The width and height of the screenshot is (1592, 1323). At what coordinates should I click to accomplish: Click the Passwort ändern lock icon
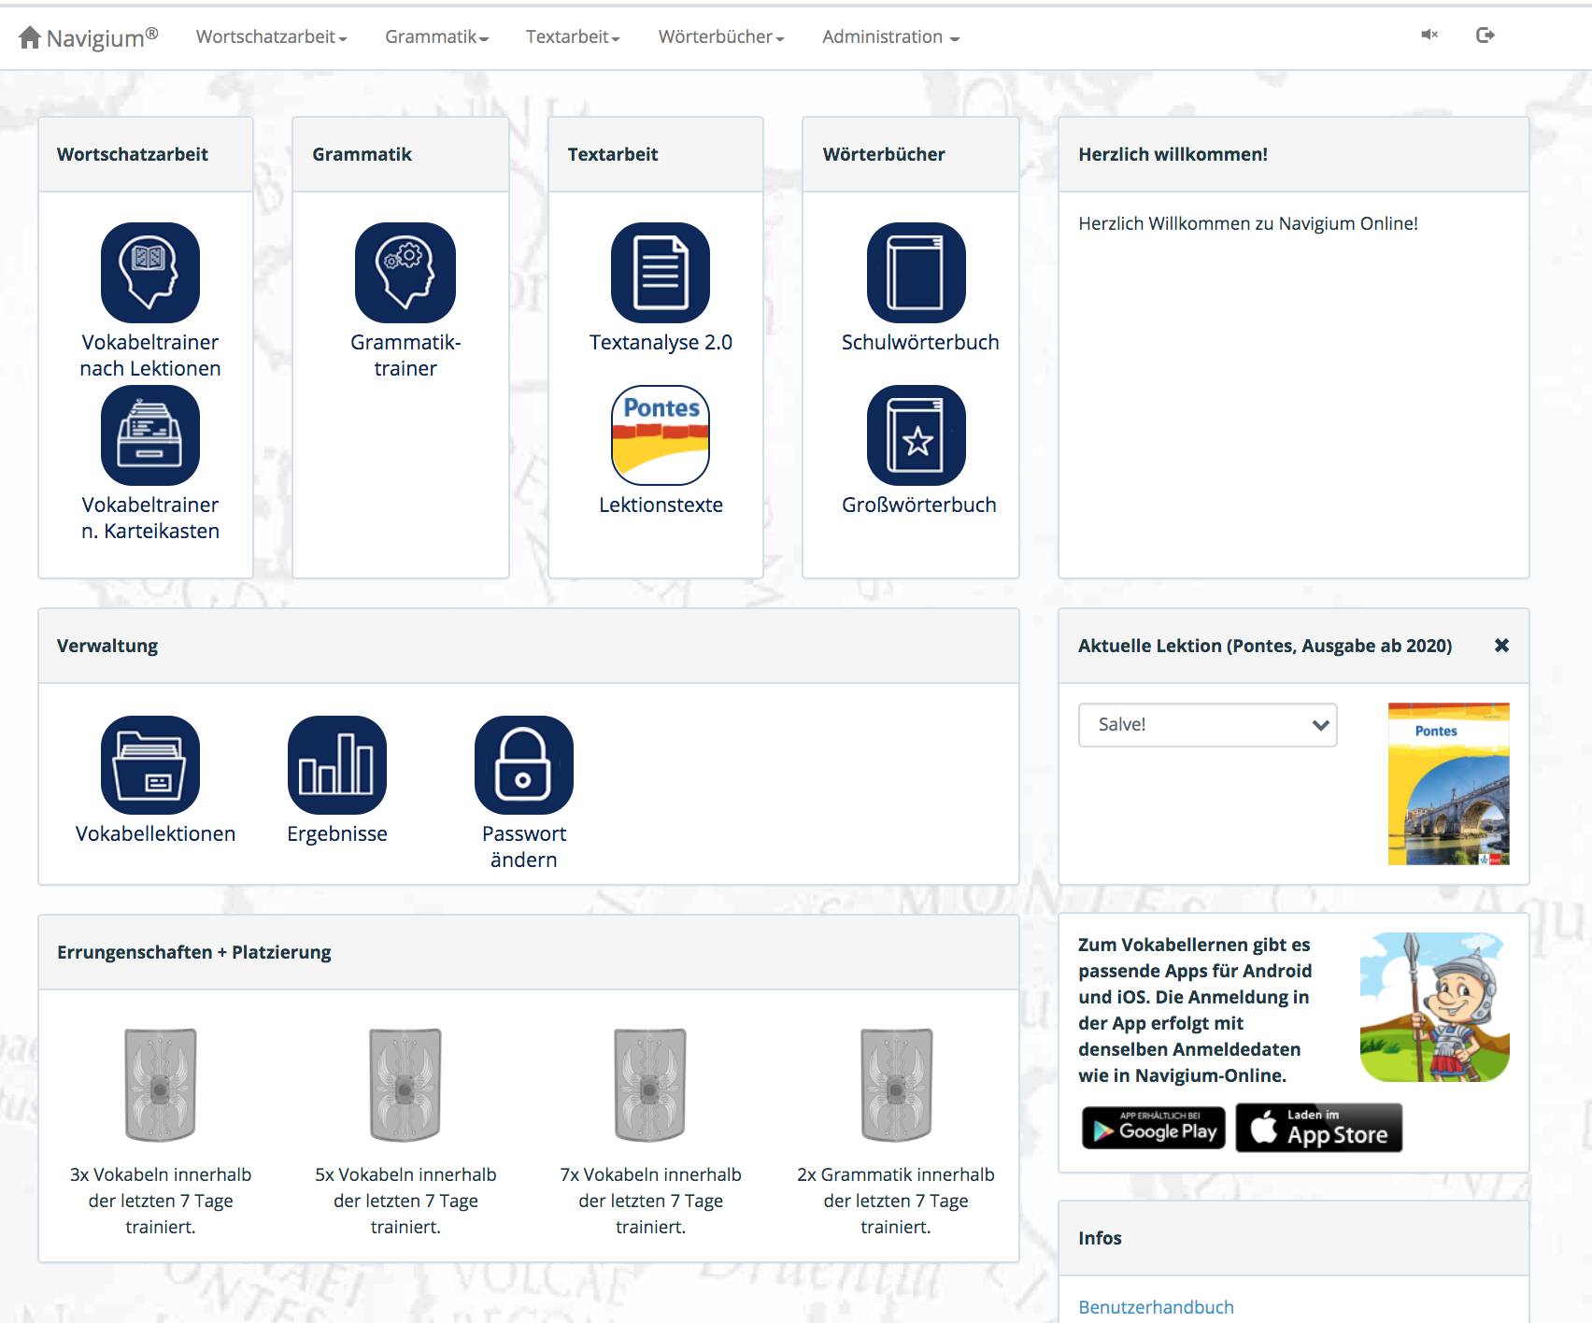coord(524,765)
